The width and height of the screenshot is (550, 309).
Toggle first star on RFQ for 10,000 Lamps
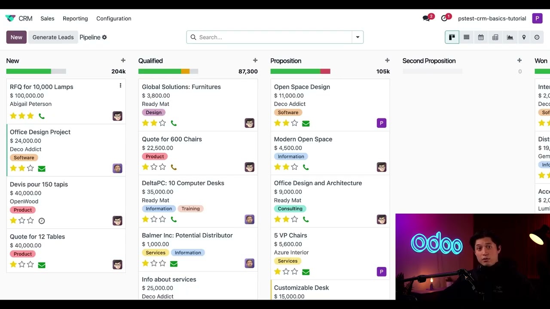(13, 116)
